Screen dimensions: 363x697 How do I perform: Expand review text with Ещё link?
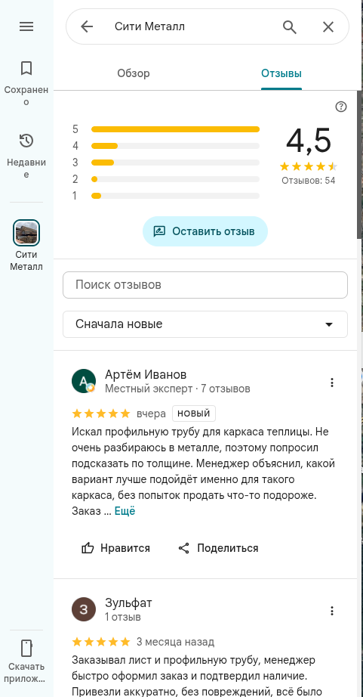click(125, 511)
